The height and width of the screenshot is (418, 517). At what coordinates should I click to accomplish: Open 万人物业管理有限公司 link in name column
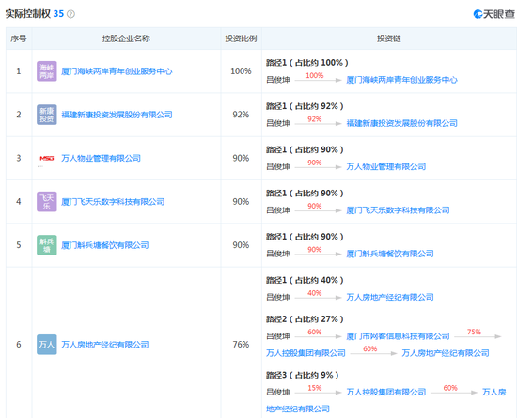pos(101,158)
